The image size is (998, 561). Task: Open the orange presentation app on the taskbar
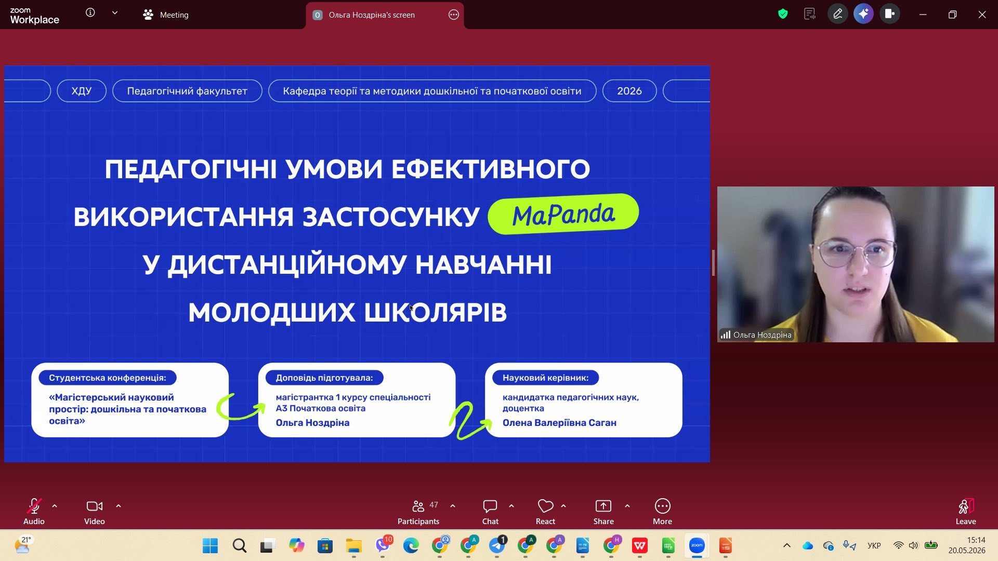coord(726,546)
